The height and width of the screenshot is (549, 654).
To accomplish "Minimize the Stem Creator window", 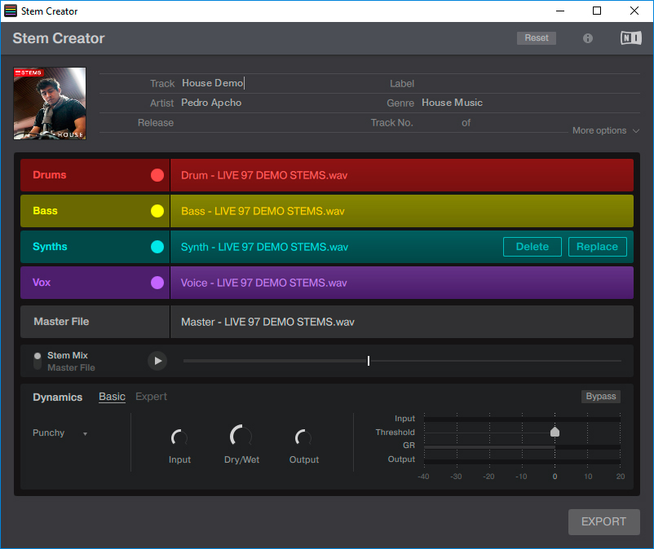I will [x=560, y=11].
